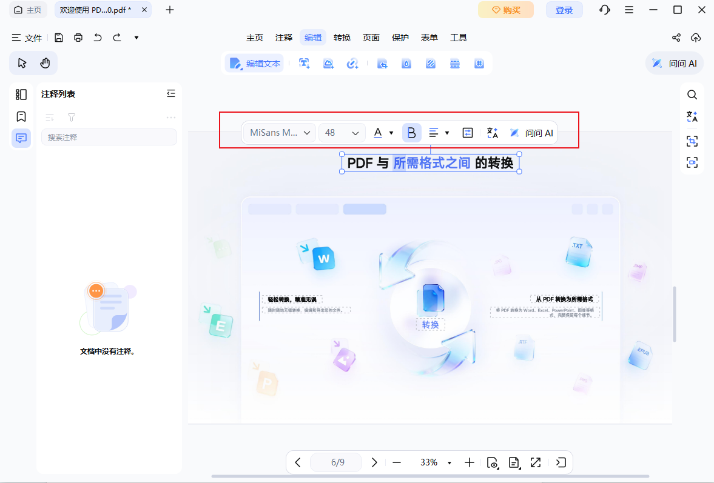Screen dimensions: 714x483
Task: Open the text properties panel icon
Action: (x=468, y=133)
